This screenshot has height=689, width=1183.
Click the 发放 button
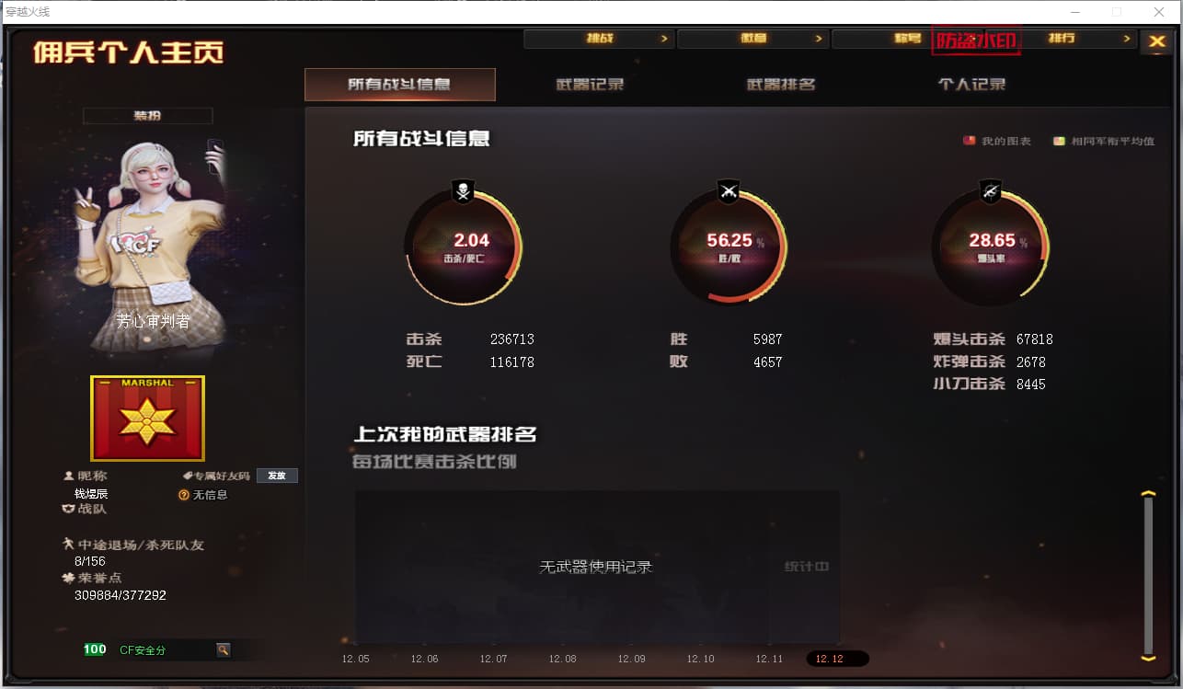[277, 476]
